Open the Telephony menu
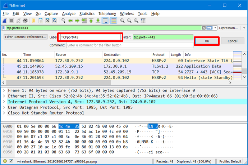Image resolution: width=248 pixels, height=165 pixels. [x=107, y=14]
